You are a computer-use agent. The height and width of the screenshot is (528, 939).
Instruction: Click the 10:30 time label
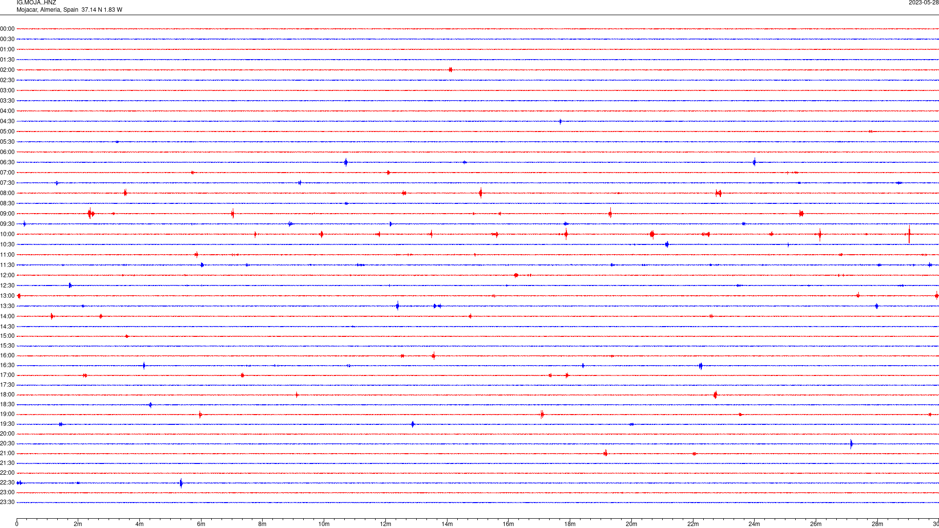pyautogui.click(x=7, y=244)
